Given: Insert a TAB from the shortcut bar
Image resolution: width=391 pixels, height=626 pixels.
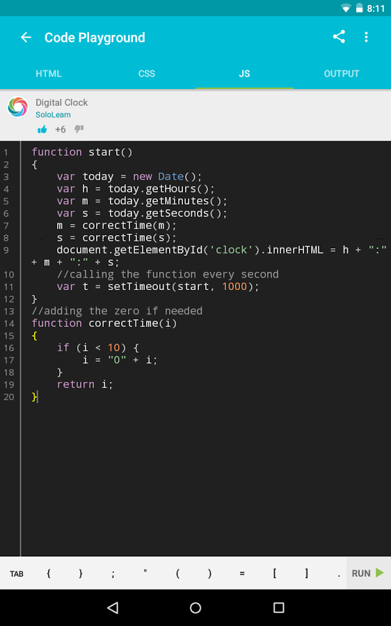Looking at the screenshot, I should (x=17, y=574).
